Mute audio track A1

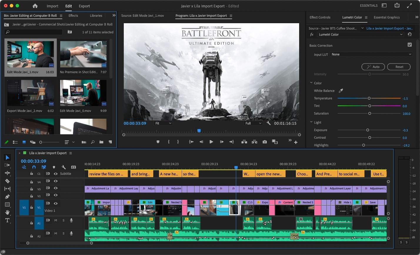[x=56, y=220]
